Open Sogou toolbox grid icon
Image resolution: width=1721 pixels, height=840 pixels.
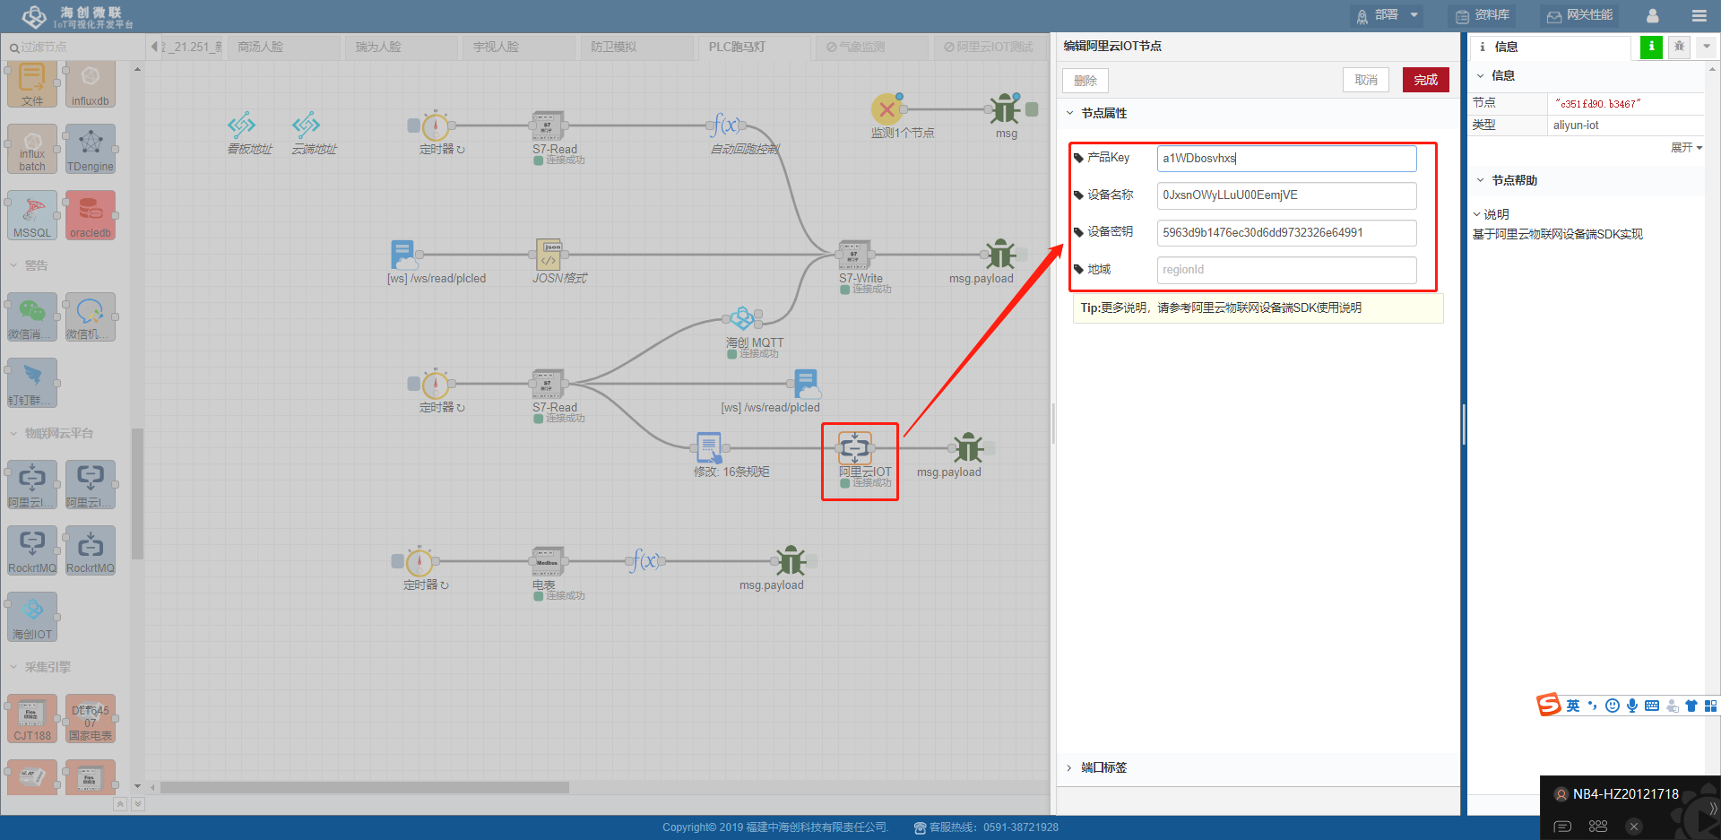[1710, 706]
